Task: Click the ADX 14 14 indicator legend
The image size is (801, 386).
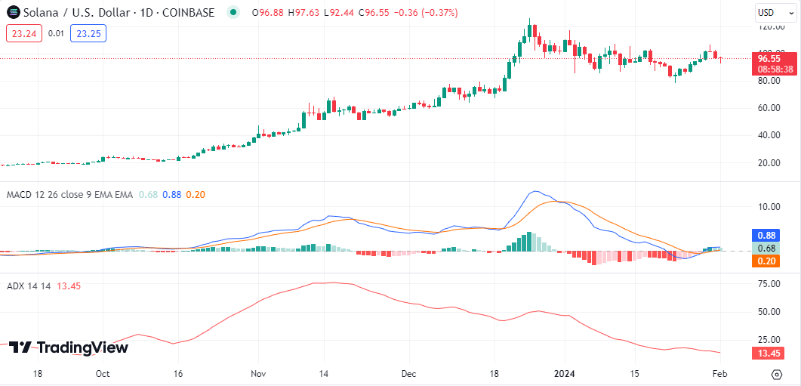Action: click(x=29, y=286)
